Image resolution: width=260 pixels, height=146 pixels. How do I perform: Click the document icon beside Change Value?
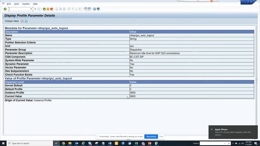point(22,21)
